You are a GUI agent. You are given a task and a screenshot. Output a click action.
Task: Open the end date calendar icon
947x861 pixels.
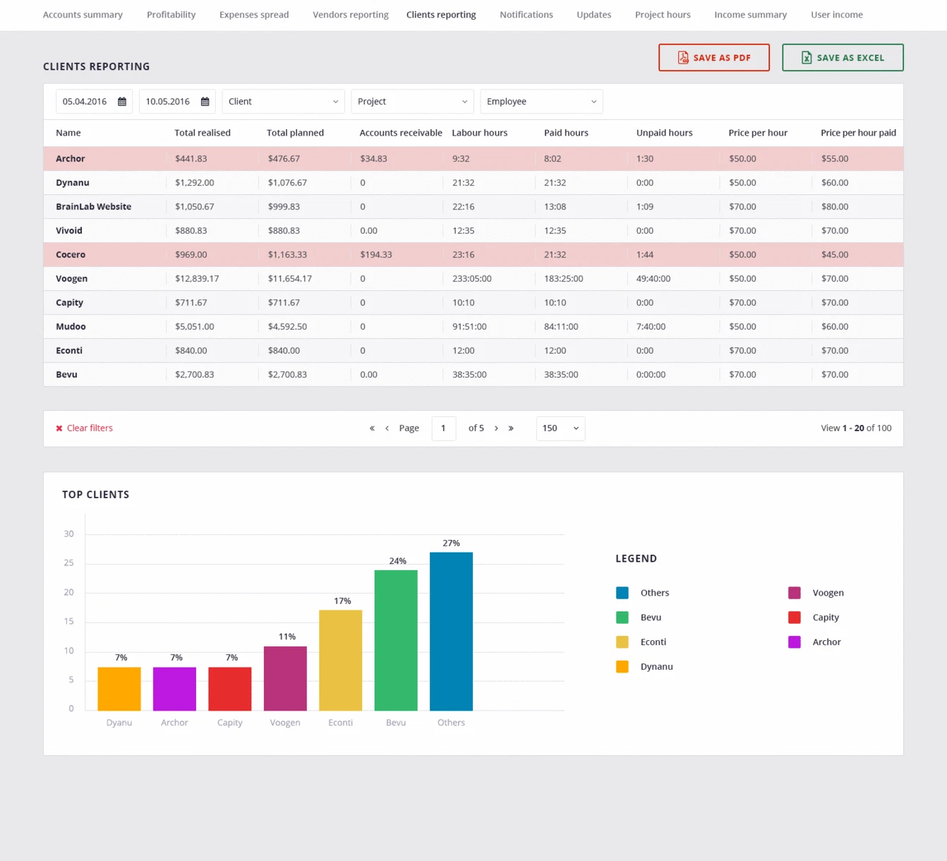(x=205, y=102)
